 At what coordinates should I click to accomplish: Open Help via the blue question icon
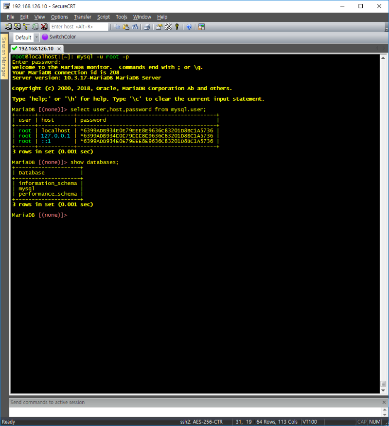(189, 27)
